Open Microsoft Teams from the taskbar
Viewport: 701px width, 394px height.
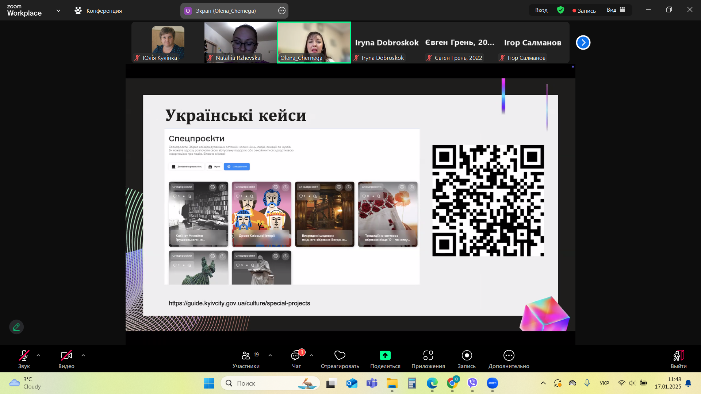372,383
